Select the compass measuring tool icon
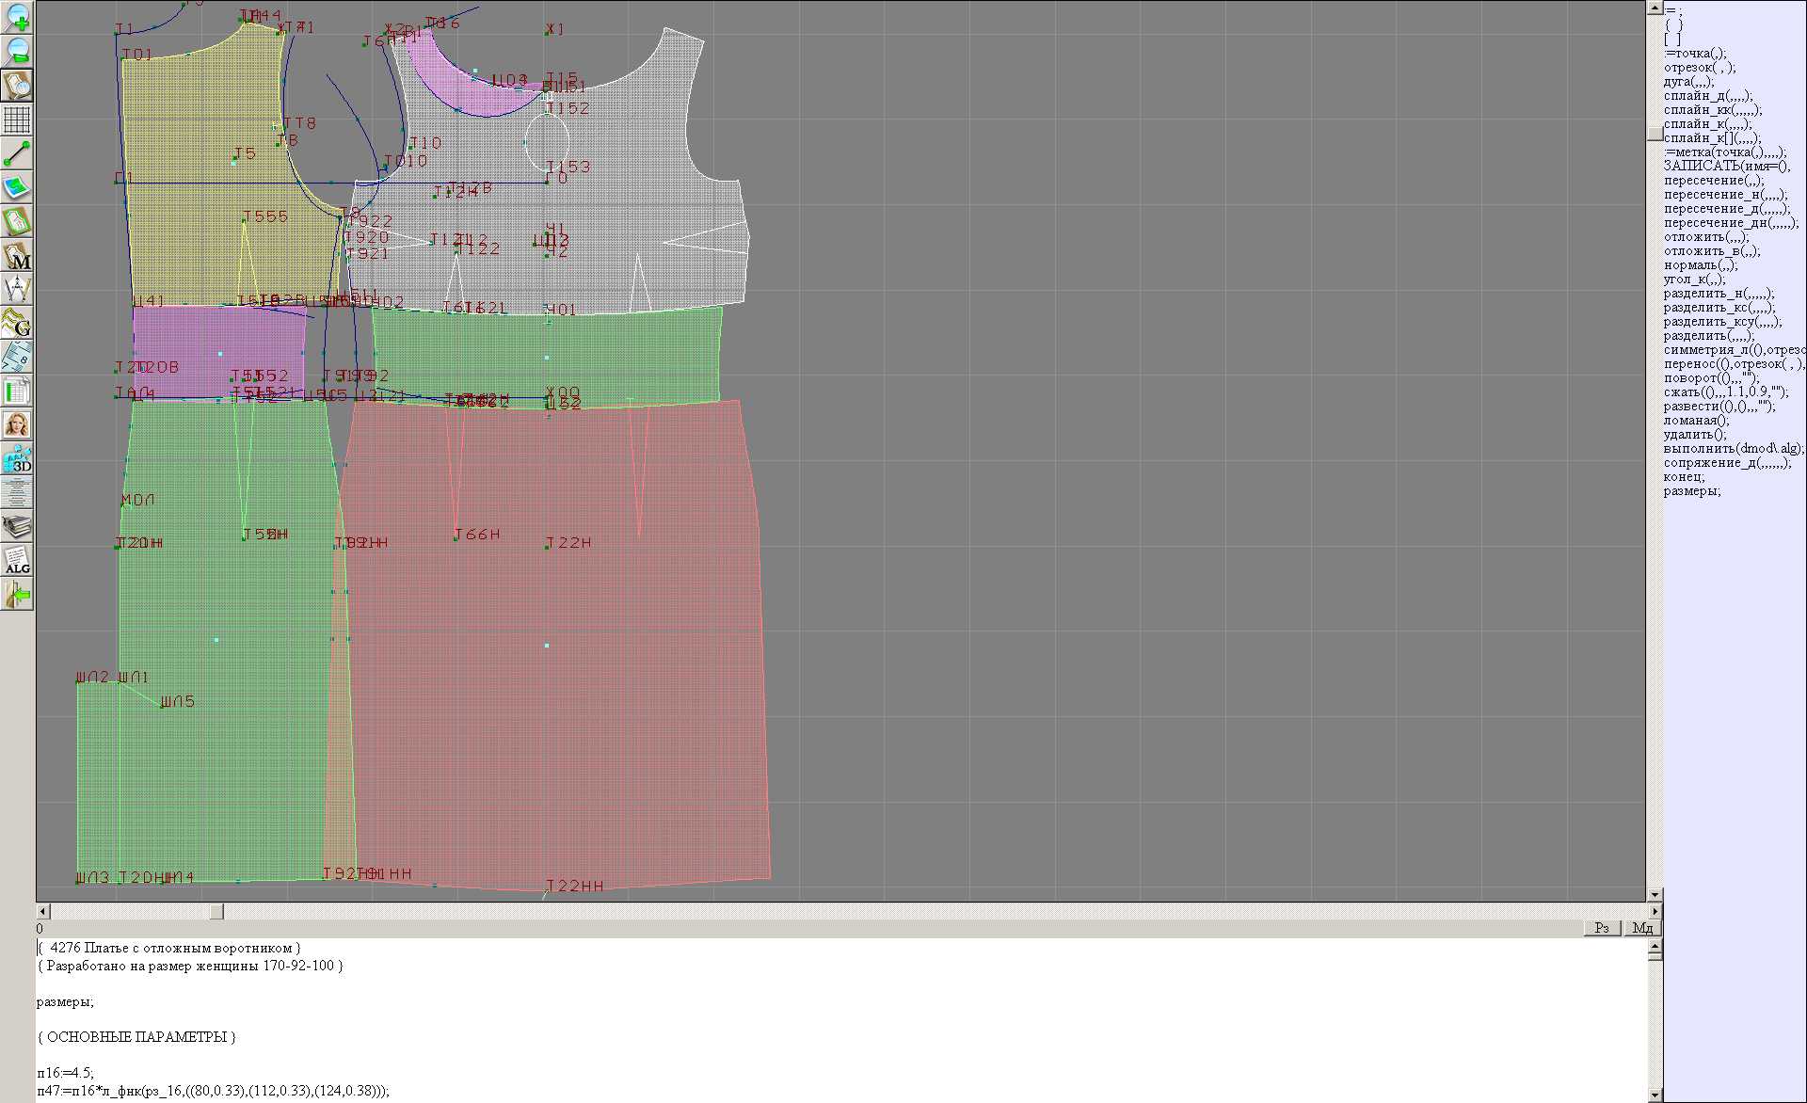 17,289
